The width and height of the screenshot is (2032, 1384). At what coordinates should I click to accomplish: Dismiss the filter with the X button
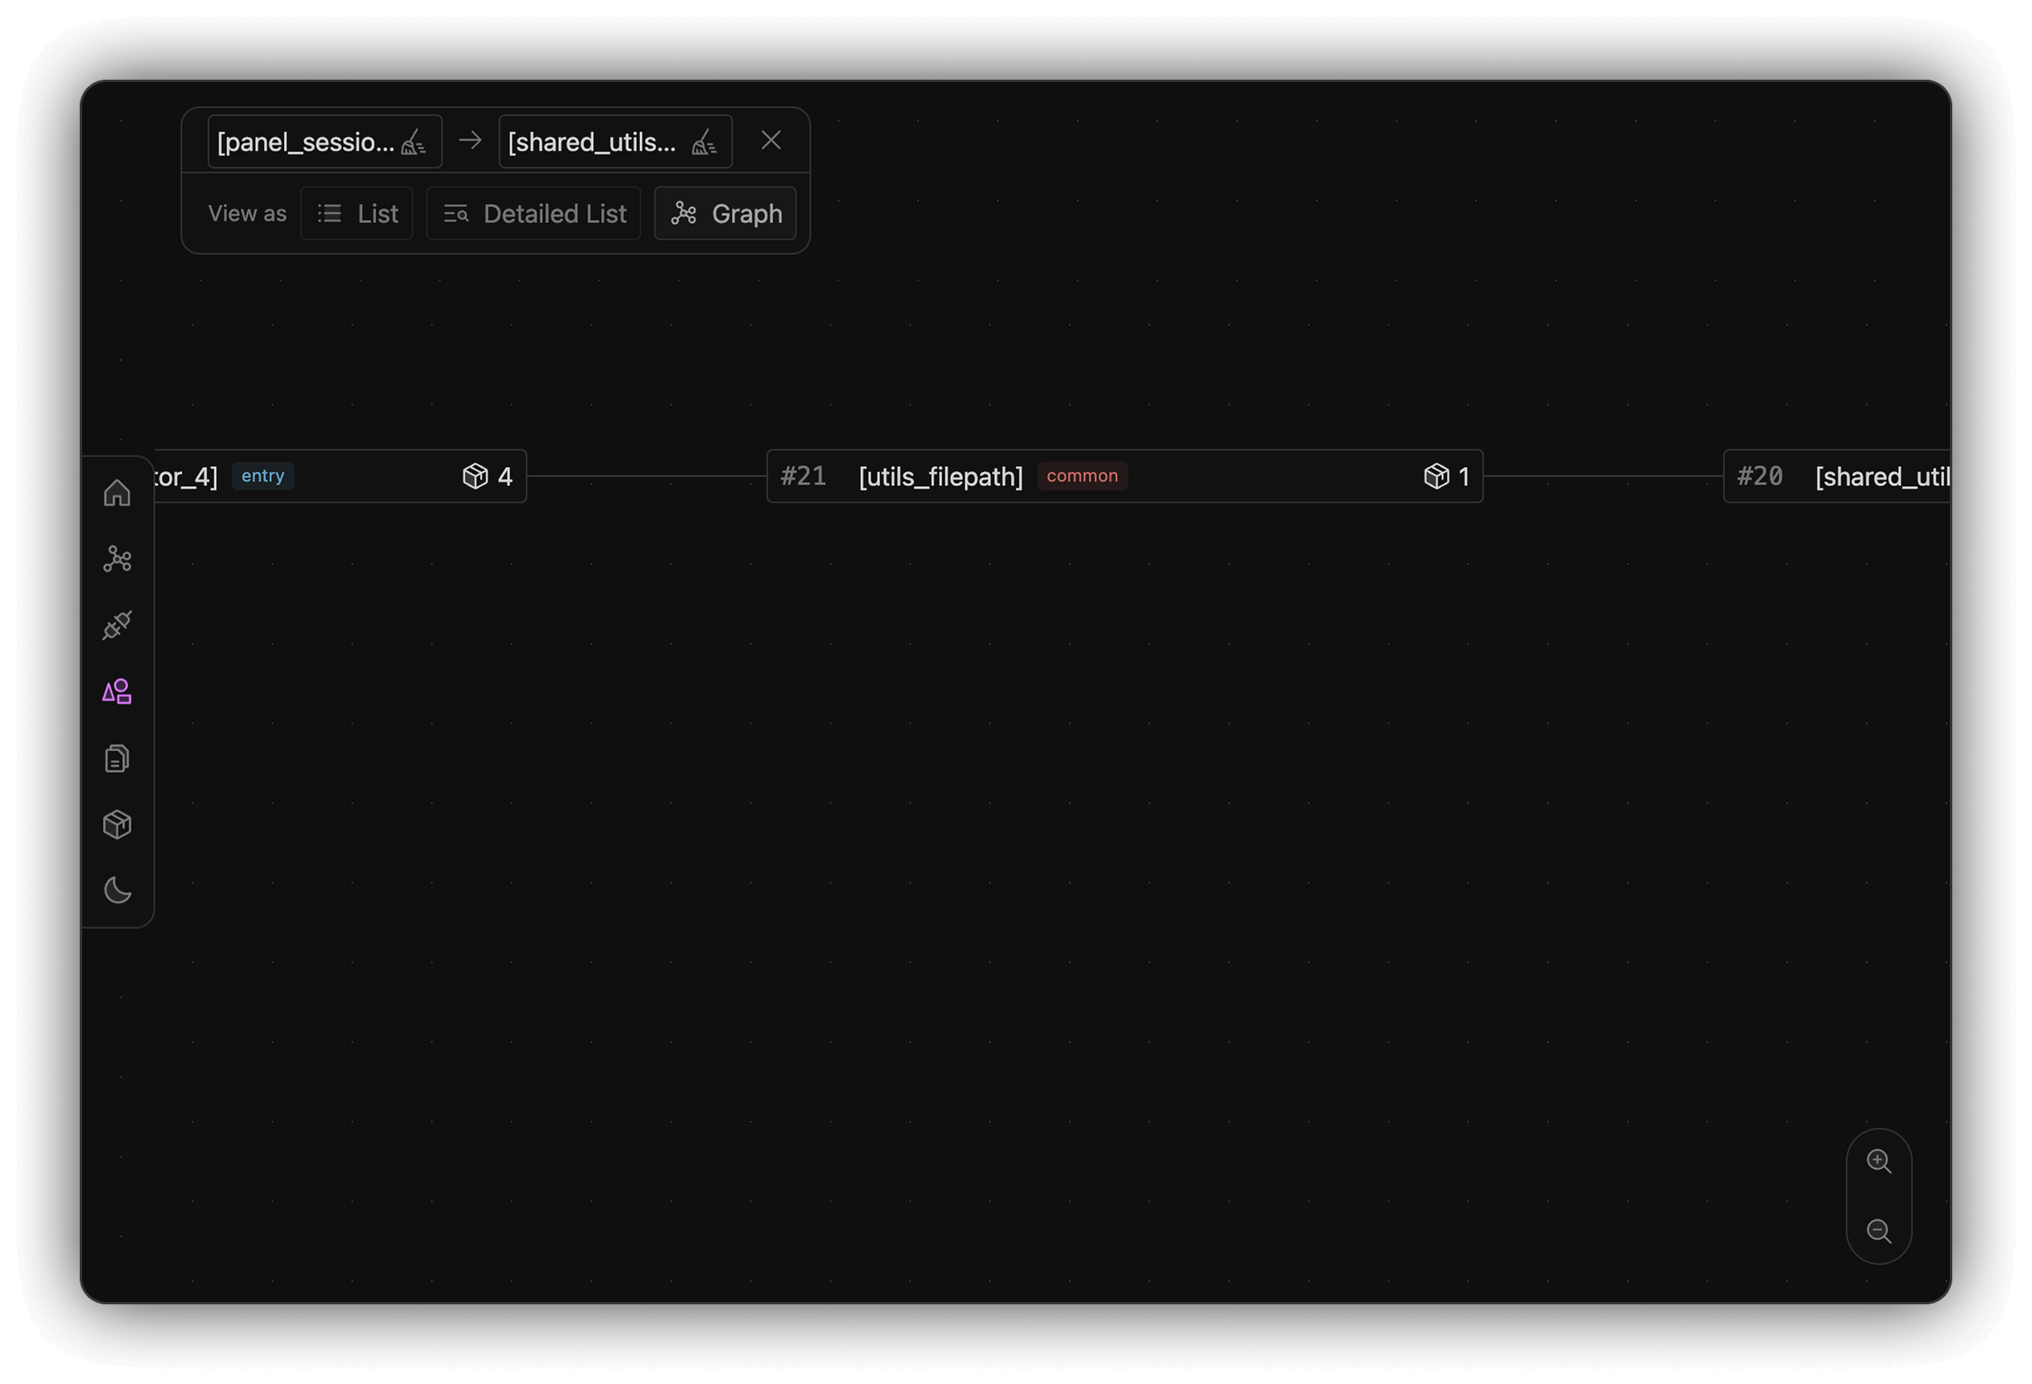point(771,139)
